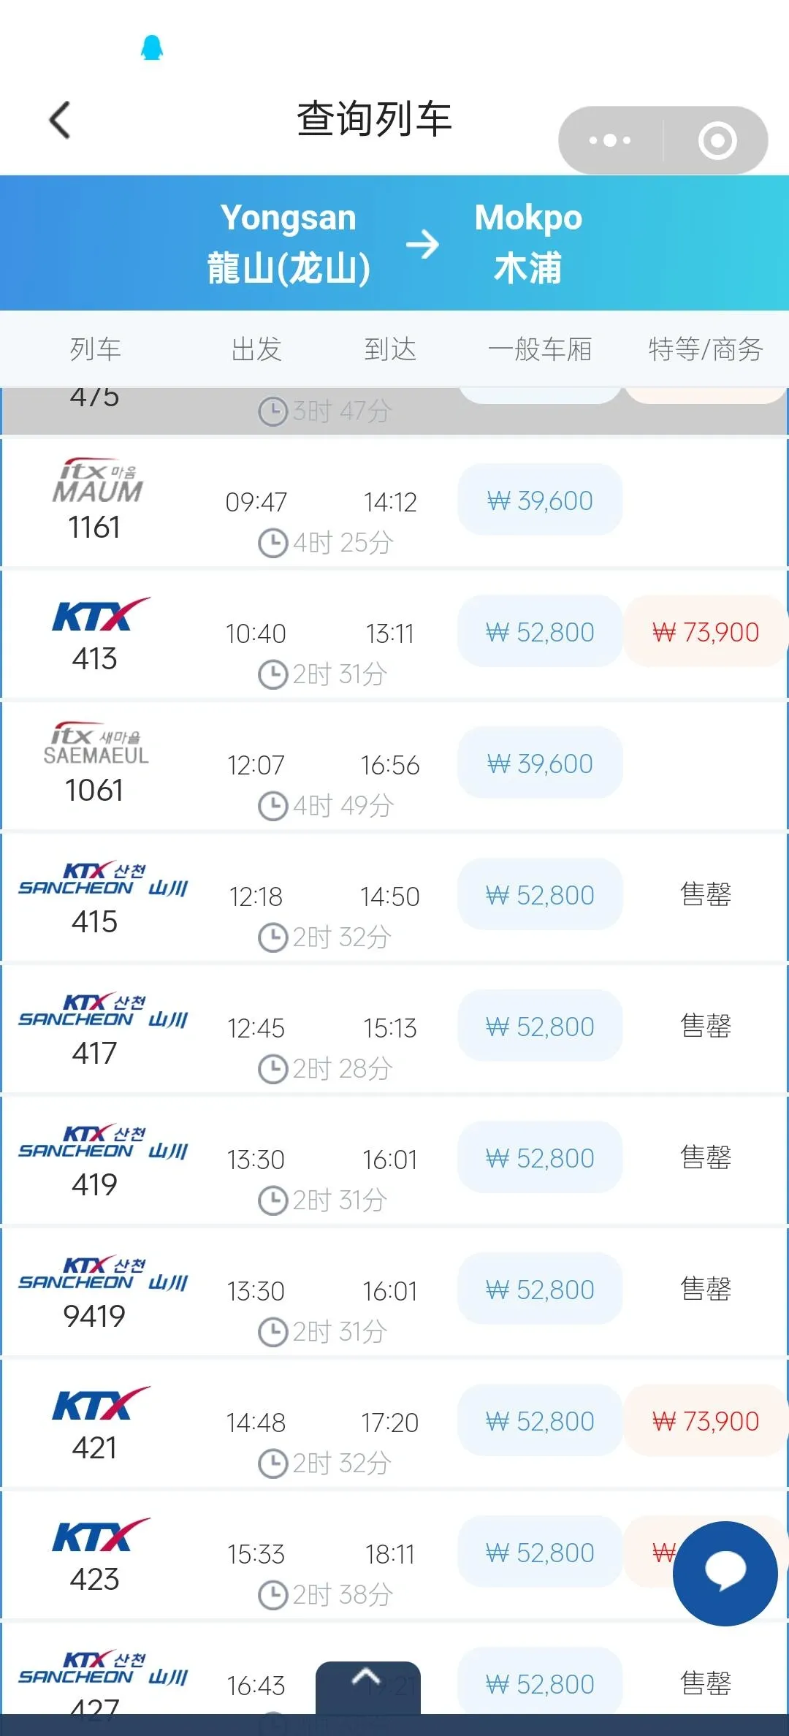
Task: Tap the back arrow icon
Action: (x=60, y=120)
